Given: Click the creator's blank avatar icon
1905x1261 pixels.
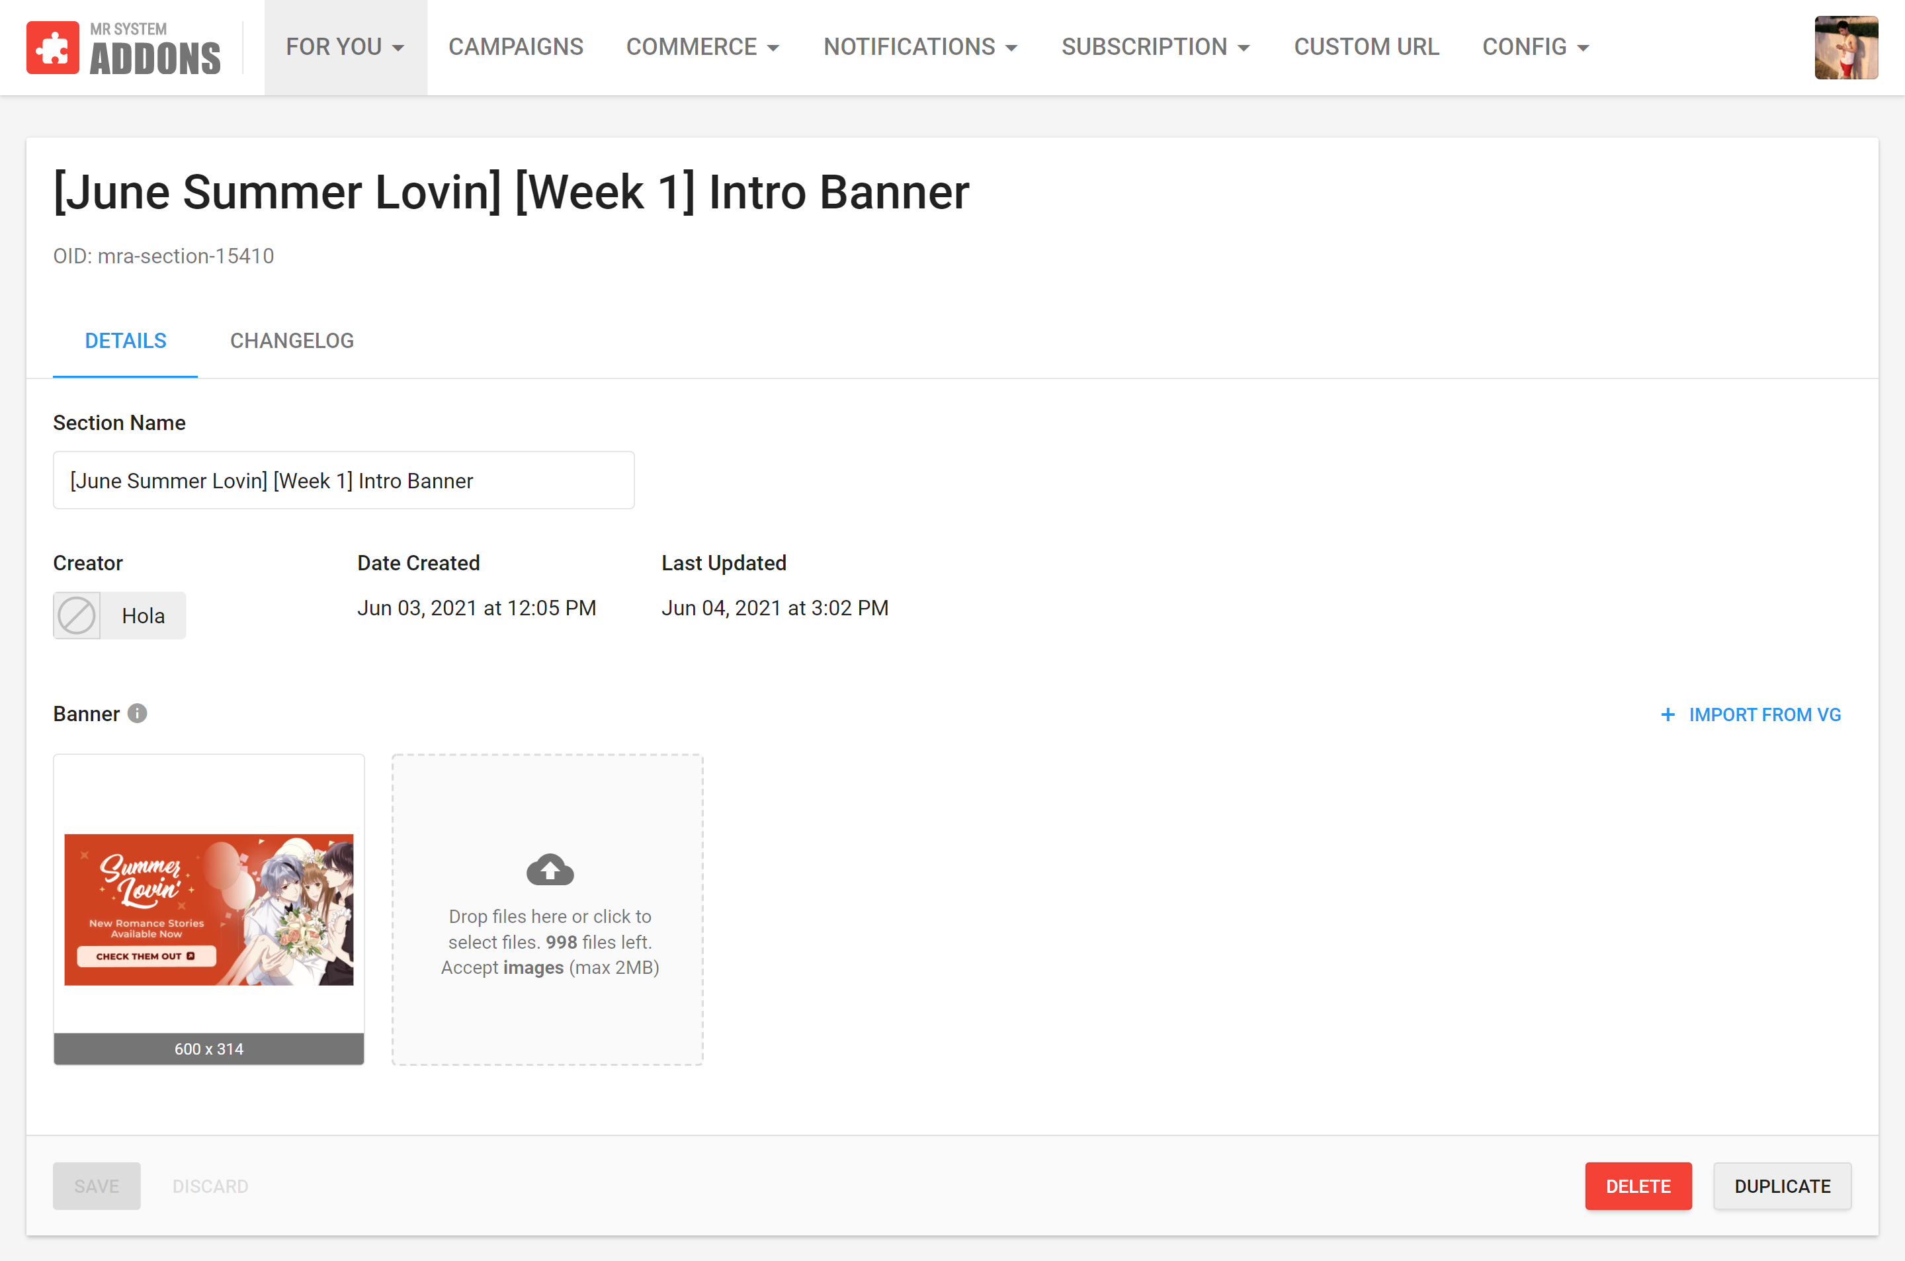Looking at the screenshot, I should (77, 615).
